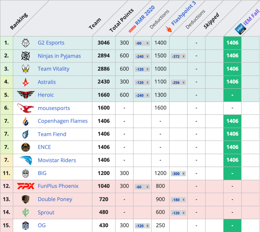Open the ENCE team link
Image resolution: width=260 pixels, height=232 pixels.
tap(44, 147)
